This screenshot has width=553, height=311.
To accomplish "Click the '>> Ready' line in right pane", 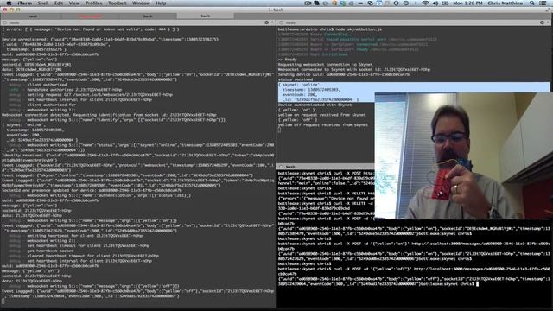I will pyautogui.click(x=287, y=60).
